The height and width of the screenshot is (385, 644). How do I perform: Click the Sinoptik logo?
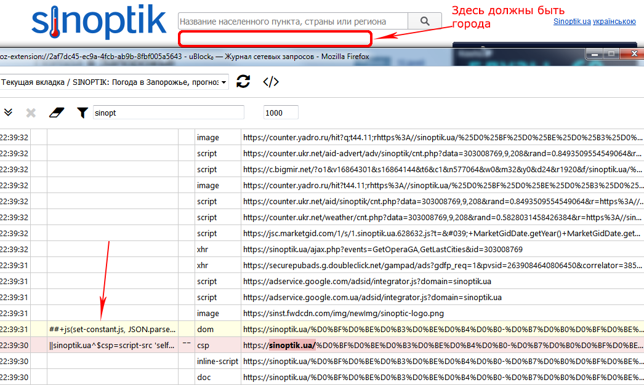pos(99,22)
